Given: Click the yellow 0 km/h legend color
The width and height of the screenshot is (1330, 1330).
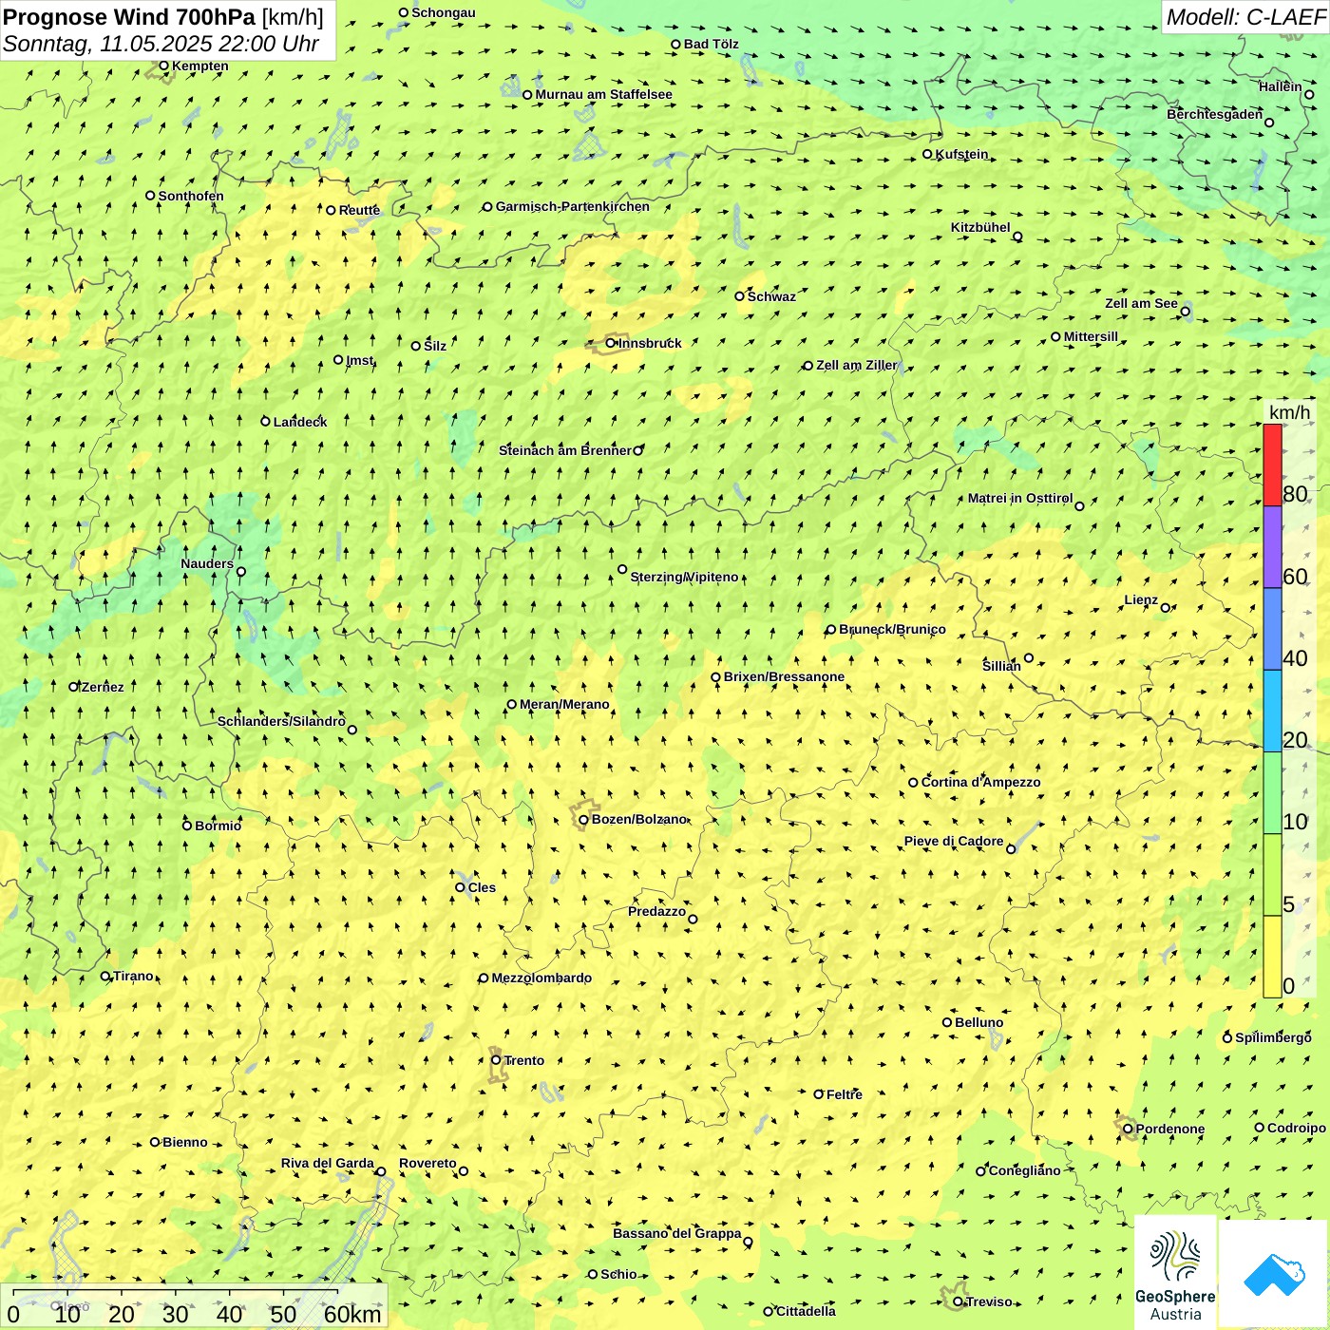Looking at the screenshot, I should pos(1272,957).
